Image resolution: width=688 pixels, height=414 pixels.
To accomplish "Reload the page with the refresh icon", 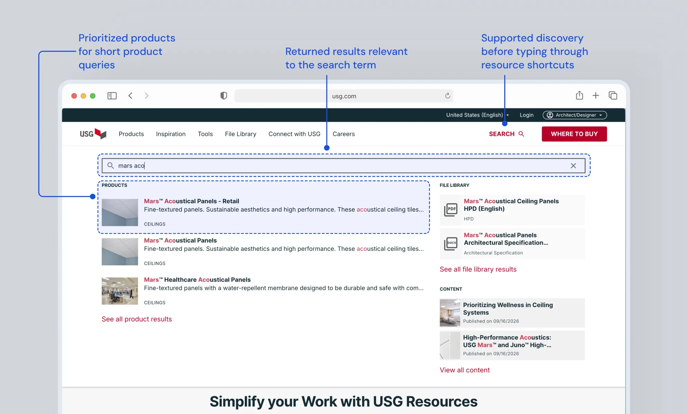I will click(448, 96).
